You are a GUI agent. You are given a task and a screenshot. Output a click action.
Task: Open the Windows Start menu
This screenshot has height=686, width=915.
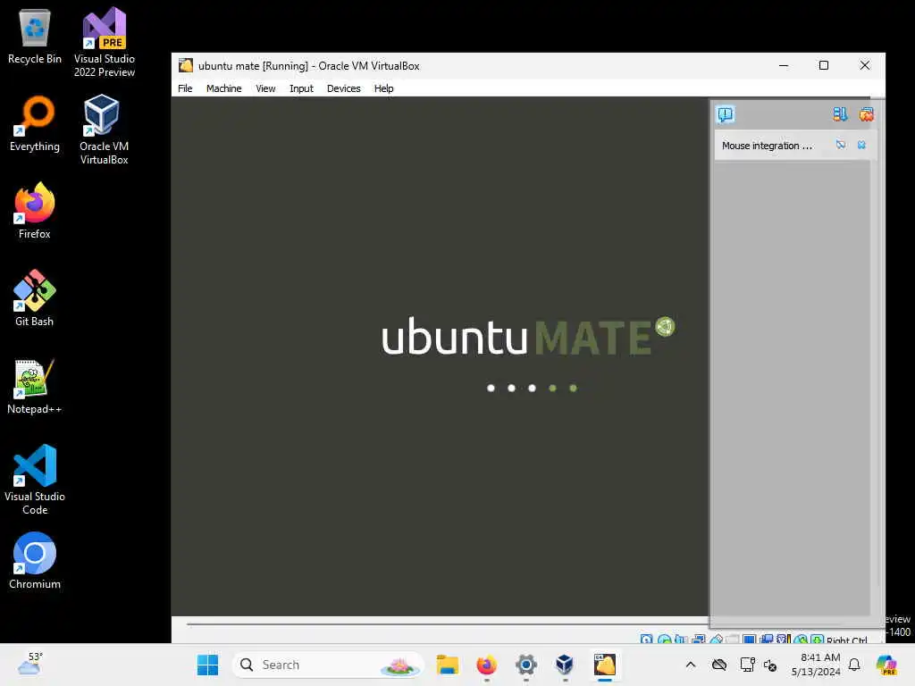(207, 665)
